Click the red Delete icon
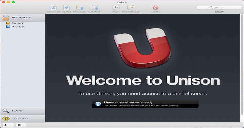Screen dimensions: 244x128 pyautogui.click(x=156, y=8)
